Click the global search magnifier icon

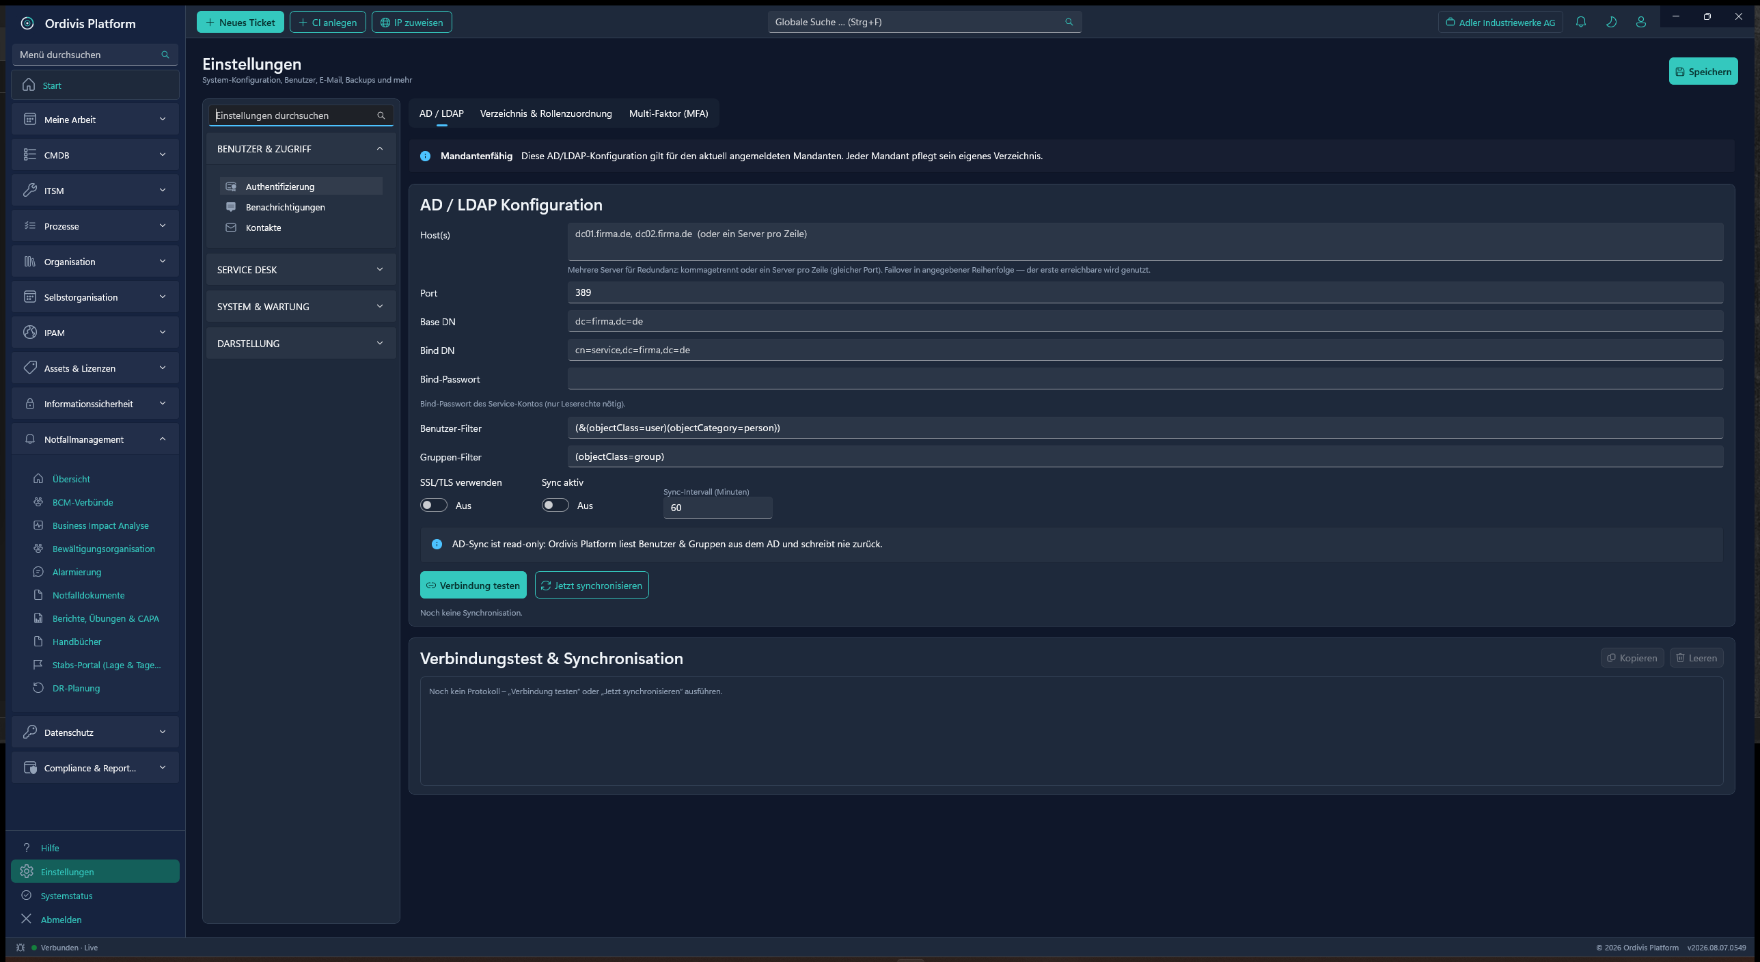coord(1069,22)
